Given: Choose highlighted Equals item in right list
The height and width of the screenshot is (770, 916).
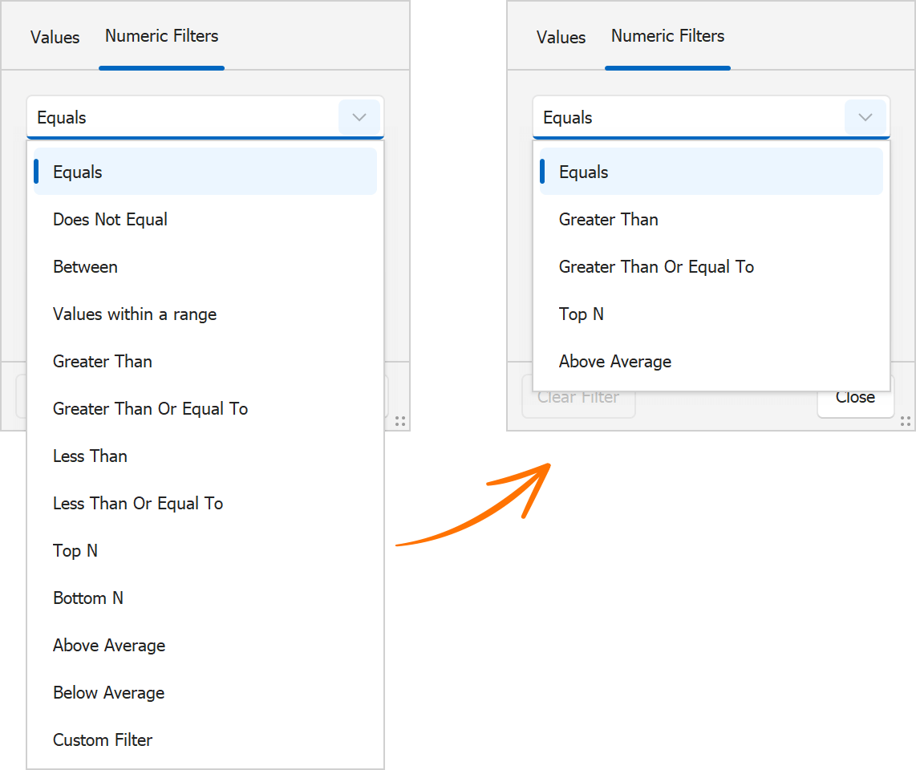Looking at the screenshot, I should [x=711, y=172].
